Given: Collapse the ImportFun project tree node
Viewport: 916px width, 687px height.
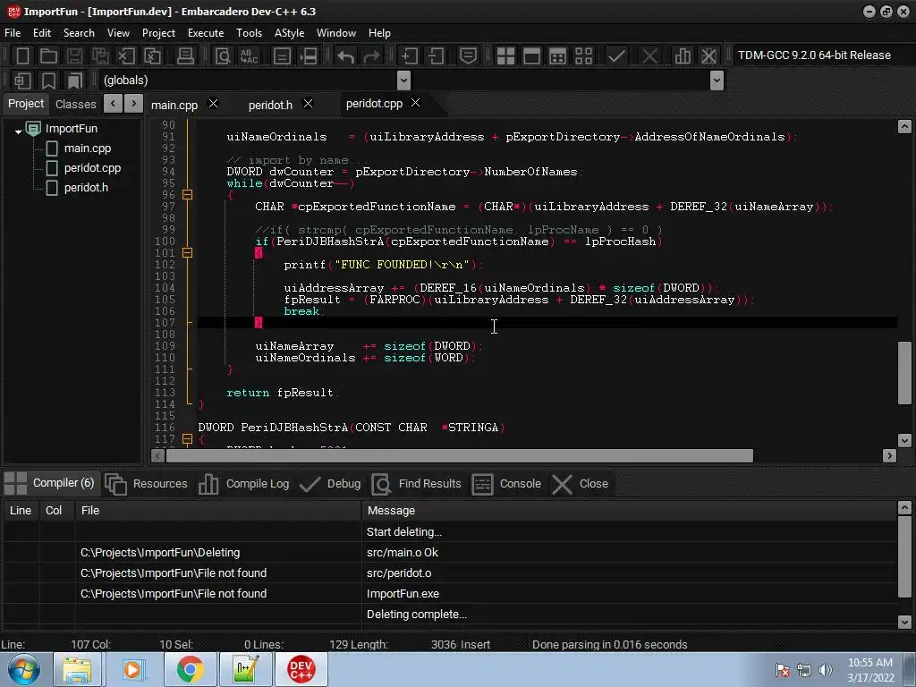Looking at the screenshot, I should (18, 131).
